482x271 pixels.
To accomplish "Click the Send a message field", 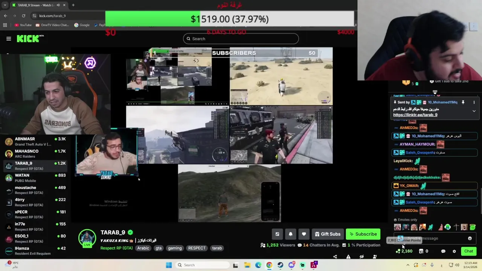I will click(x=435, y=238).
